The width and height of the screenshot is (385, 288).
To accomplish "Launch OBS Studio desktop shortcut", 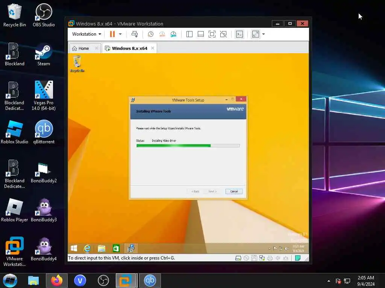I will click(x=44, y=15).
